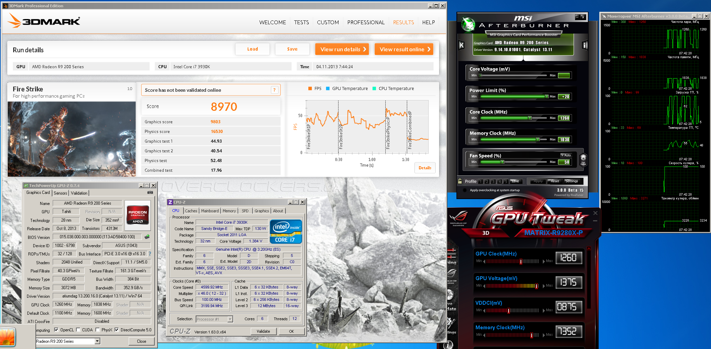Open the SPD tab in CPU-Z

245,211
